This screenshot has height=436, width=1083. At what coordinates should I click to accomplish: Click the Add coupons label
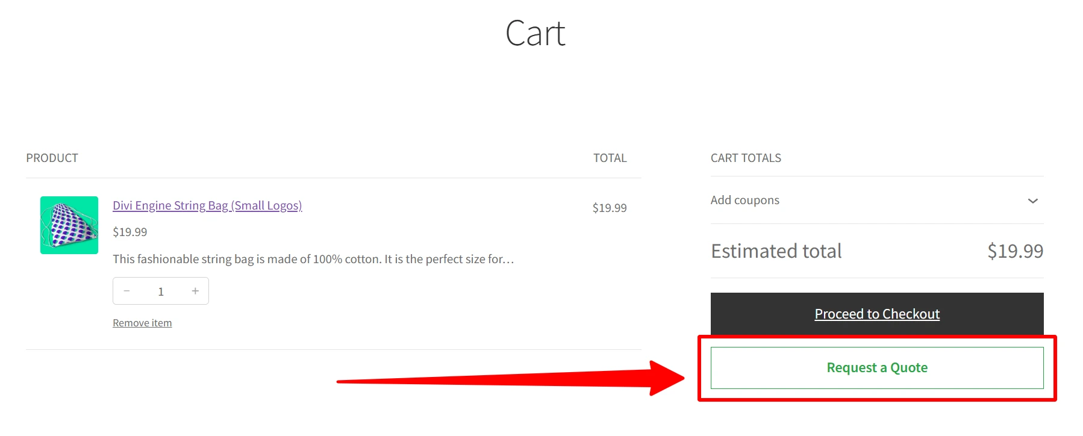744,200
